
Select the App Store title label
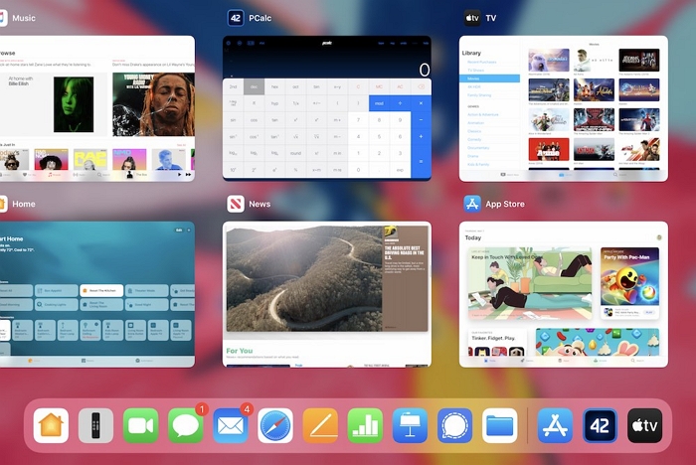[x=505, y=204]
